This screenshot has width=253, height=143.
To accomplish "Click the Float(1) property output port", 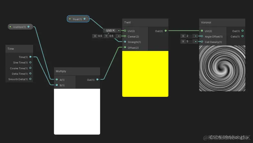I will [85, 19].
